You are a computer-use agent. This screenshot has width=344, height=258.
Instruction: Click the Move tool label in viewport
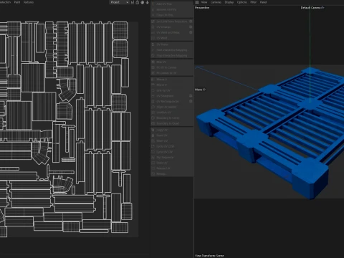coord(199,90)
